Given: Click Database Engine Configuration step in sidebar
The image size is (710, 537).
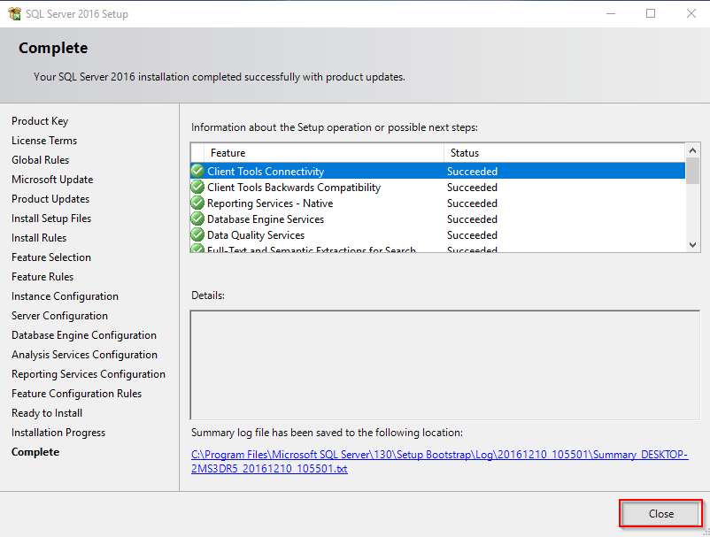Looking at the screenshot, I should (x=84, y=334).
